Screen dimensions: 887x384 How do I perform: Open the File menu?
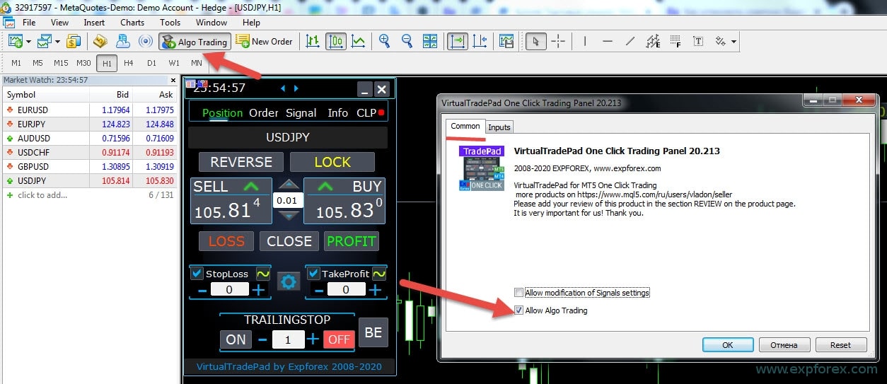(29, 23)
